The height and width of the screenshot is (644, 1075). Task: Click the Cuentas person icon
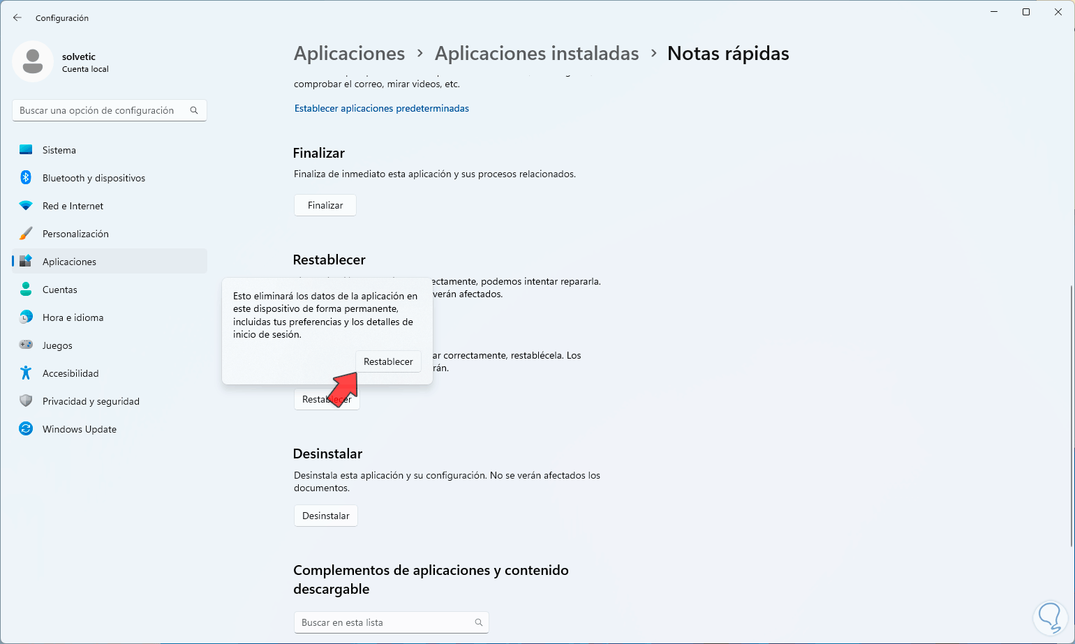26,290
